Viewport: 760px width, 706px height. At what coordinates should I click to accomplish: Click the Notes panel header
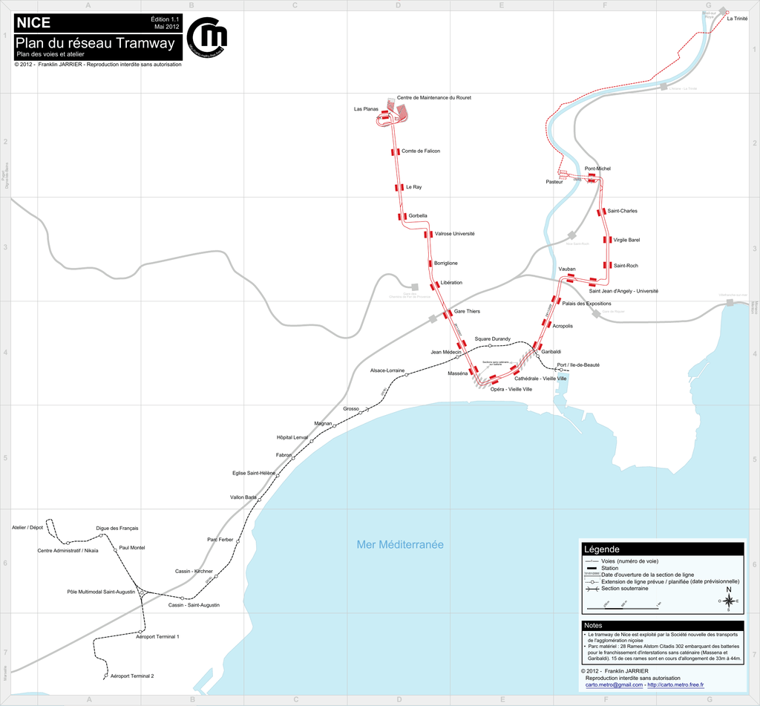pyautogui.click(x=661, y=625)
